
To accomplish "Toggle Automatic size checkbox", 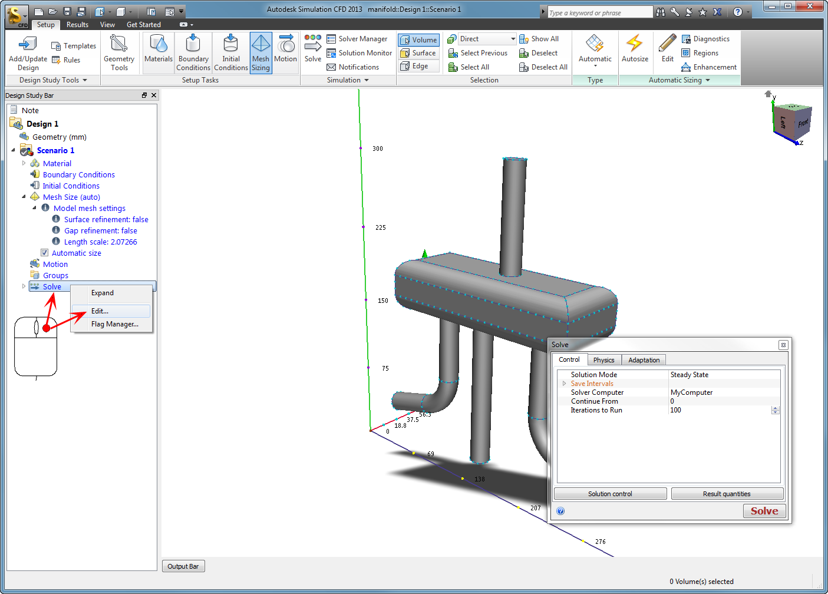I will coord(44,253).
